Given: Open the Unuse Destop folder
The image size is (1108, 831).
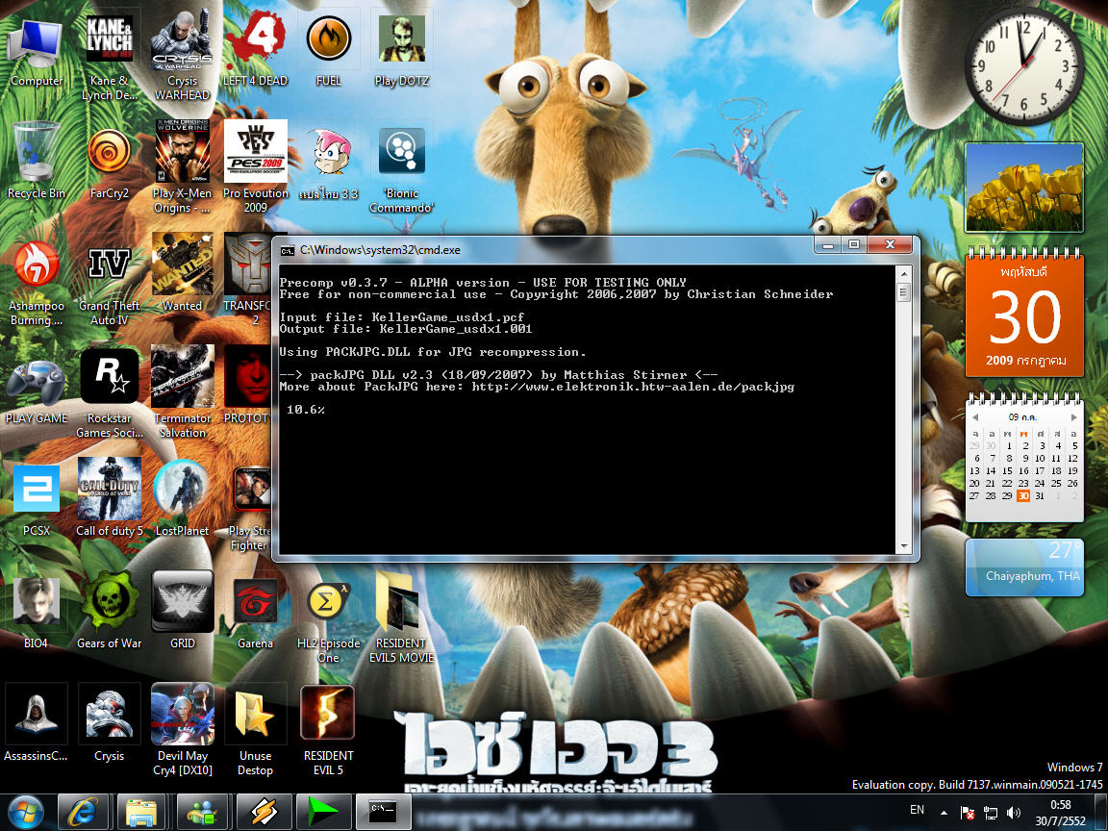Looking at the screenshot, I should coord(255,732).
